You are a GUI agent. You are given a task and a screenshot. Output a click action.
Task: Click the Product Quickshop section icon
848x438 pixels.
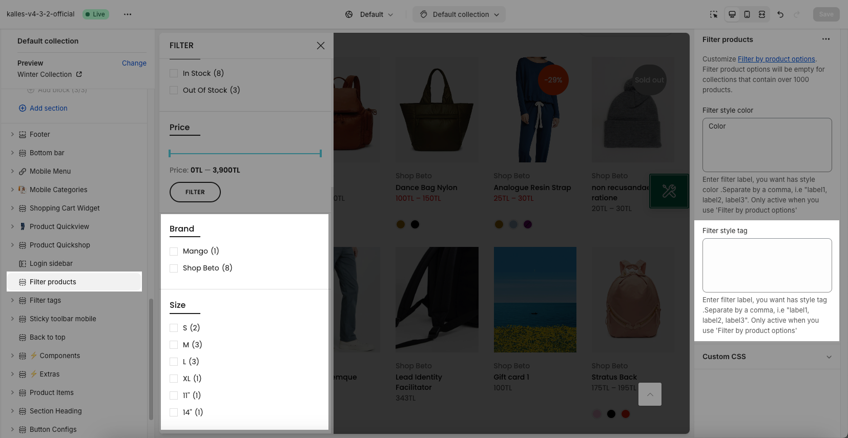[23, 245]
